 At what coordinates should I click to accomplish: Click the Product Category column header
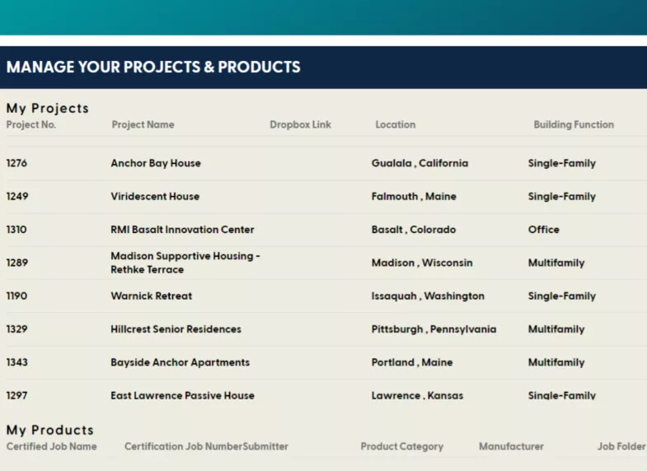tap(401, 446)
